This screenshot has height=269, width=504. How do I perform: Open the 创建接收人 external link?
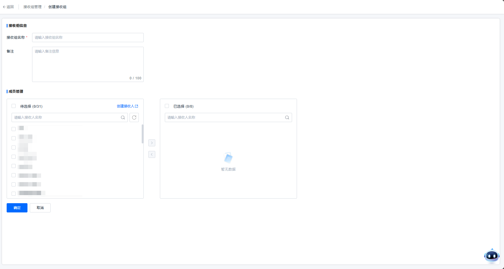[127, 106]
